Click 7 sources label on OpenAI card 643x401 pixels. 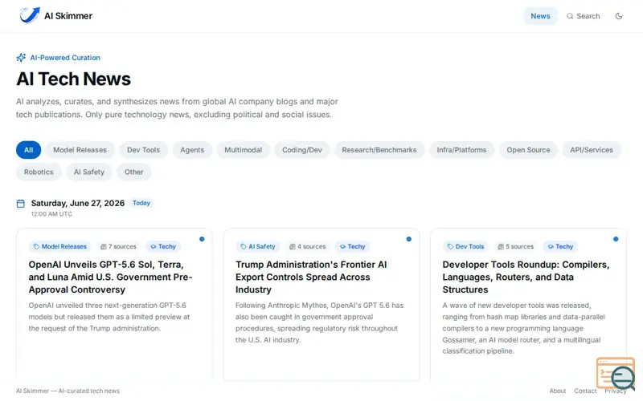pos(118,246)
